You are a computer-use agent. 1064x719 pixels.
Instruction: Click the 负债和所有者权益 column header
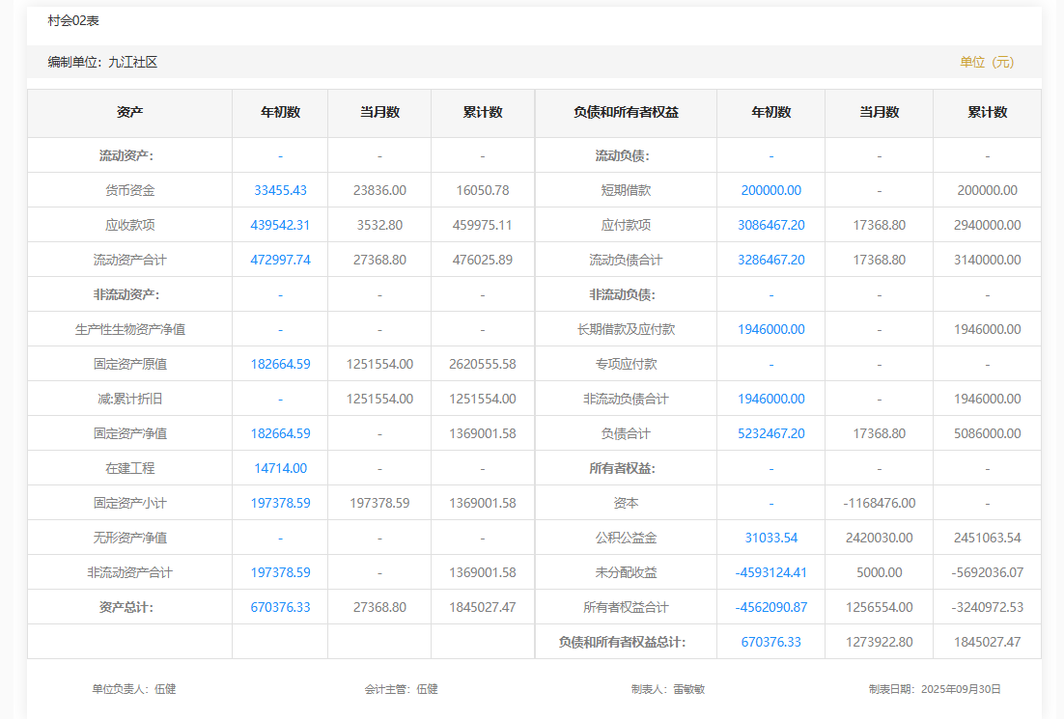[626, 112]
